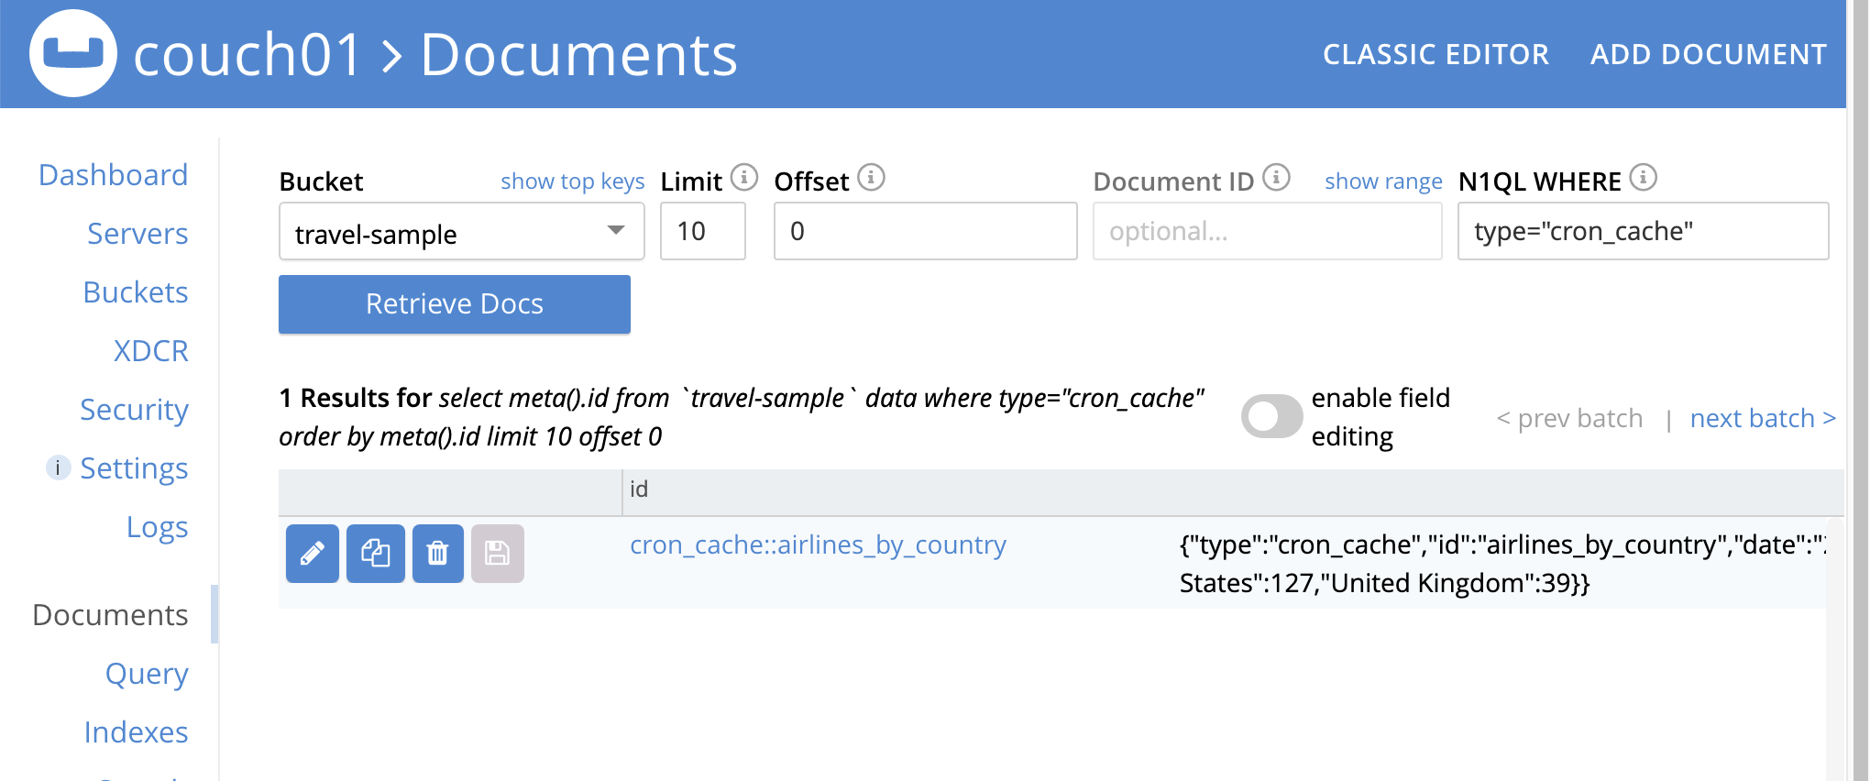Click ADD DOCUMENT in header
Image resolution: width=1870 pixels, height=781 pixels.
pos(1709,54)
